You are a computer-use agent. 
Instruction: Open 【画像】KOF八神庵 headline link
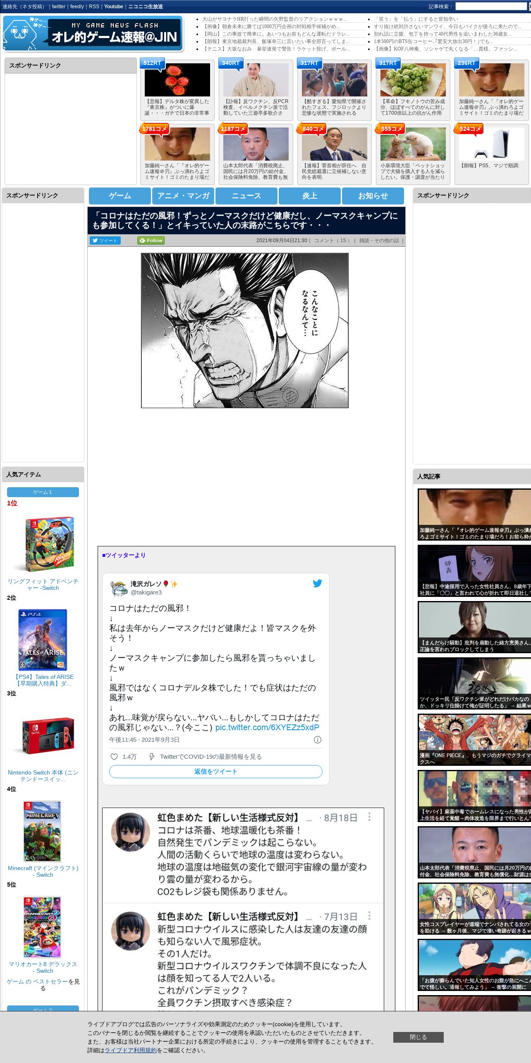(x=445, y=49)
